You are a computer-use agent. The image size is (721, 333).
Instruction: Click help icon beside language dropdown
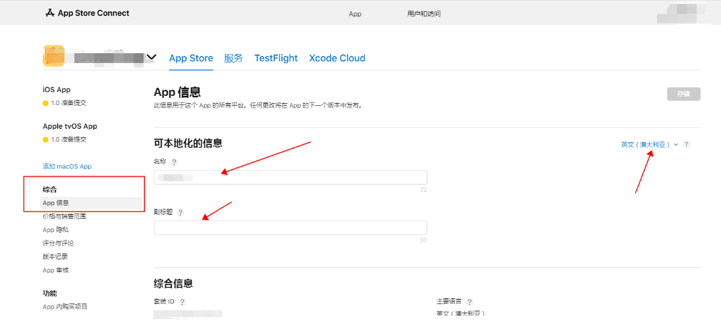[687, 144]
